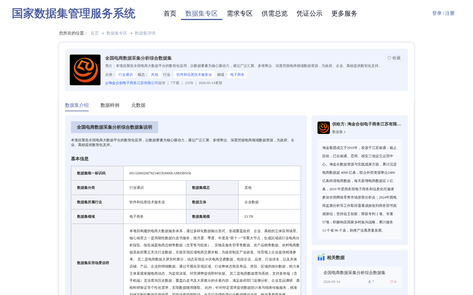Click the heart favorites icon in related dataset

(x=392, y=282)
